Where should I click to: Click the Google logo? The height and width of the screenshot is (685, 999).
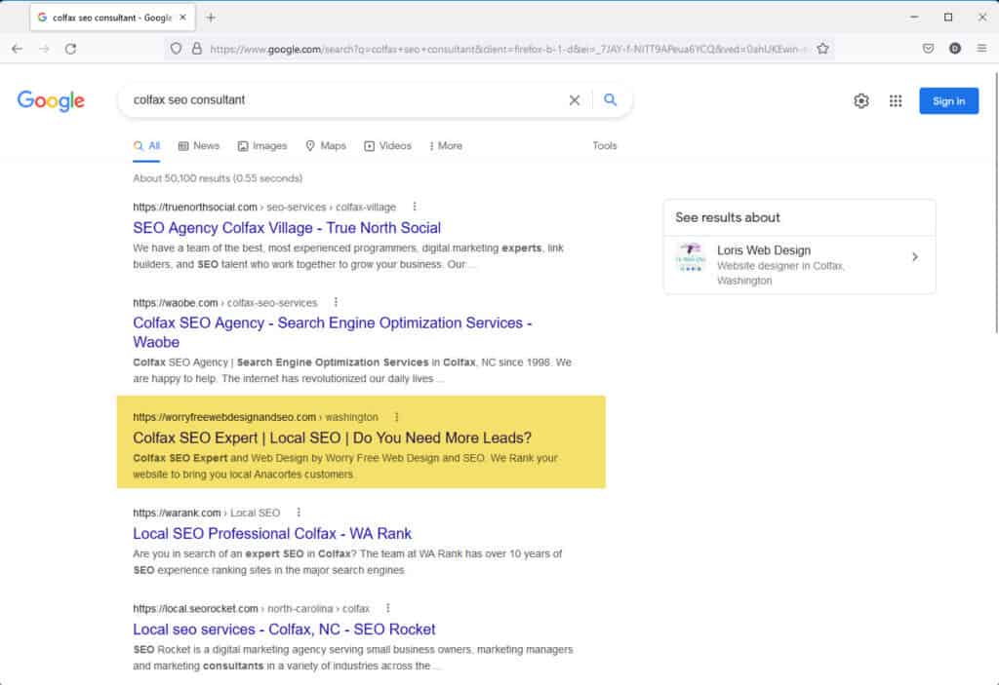tap(51, 100)
